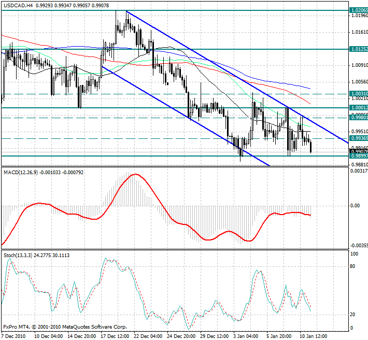Viewport: 368px width, 340px height.
Task: Click the 3 Jan 04:00 time label
Action: [247, 336]
